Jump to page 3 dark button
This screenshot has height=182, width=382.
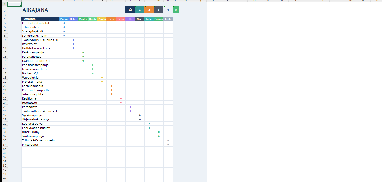[159, 10]
